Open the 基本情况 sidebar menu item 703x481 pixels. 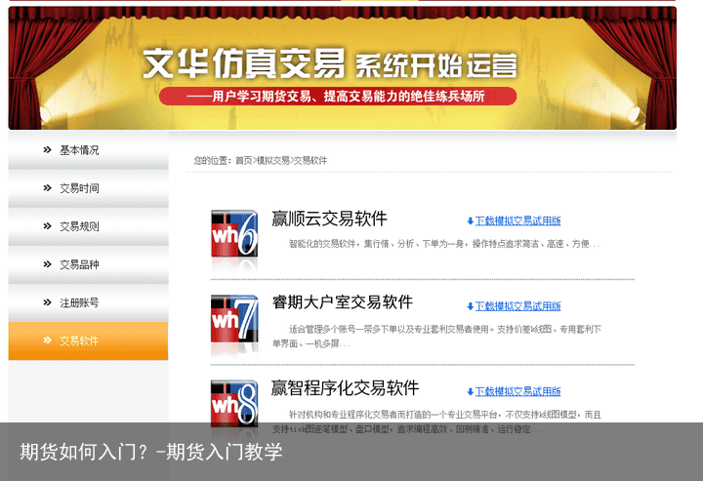click(79, 150)
